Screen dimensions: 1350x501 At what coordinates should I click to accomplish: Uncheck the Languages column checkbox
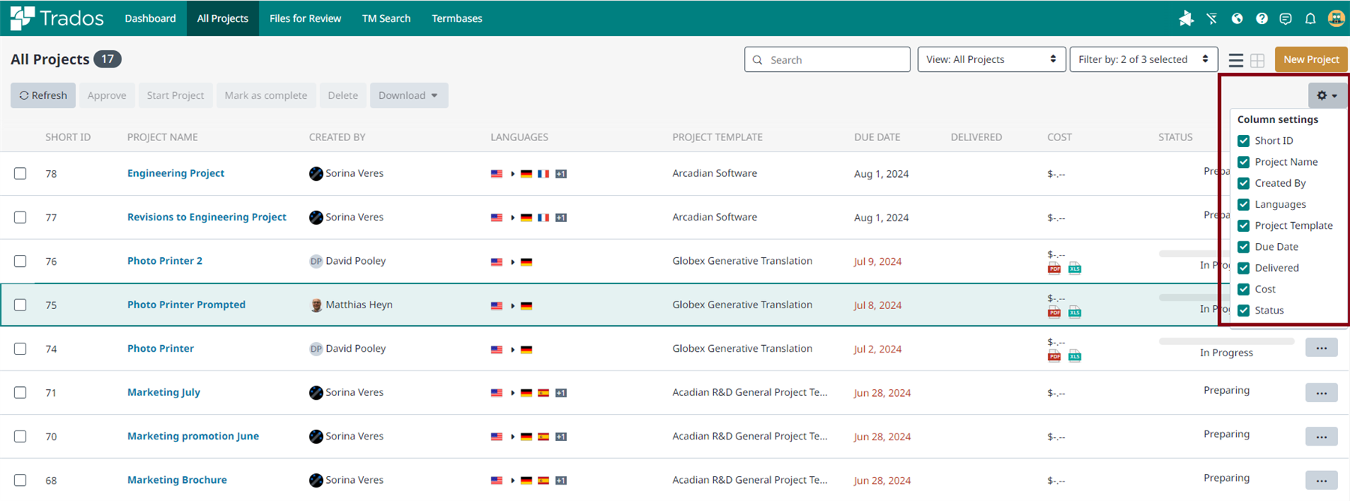[x=1243, y=204]
